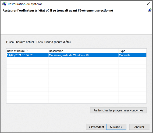Sort by the Date et heure column
This screenshot has height=133, width=153.
tap(27, 51)
